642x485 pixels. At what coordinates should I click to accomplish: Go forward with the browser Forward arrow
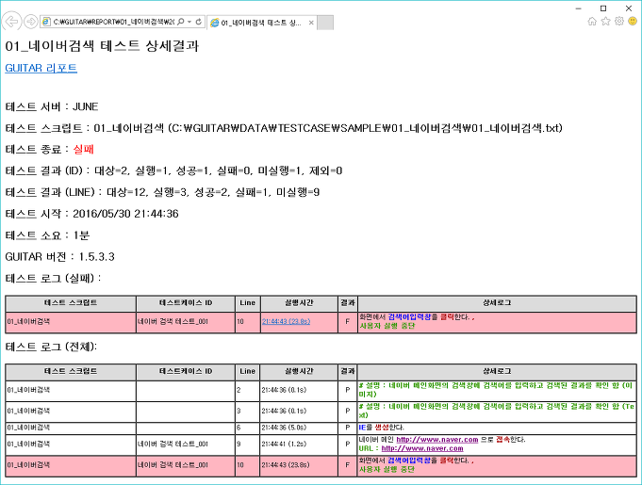tap(31, 22)
